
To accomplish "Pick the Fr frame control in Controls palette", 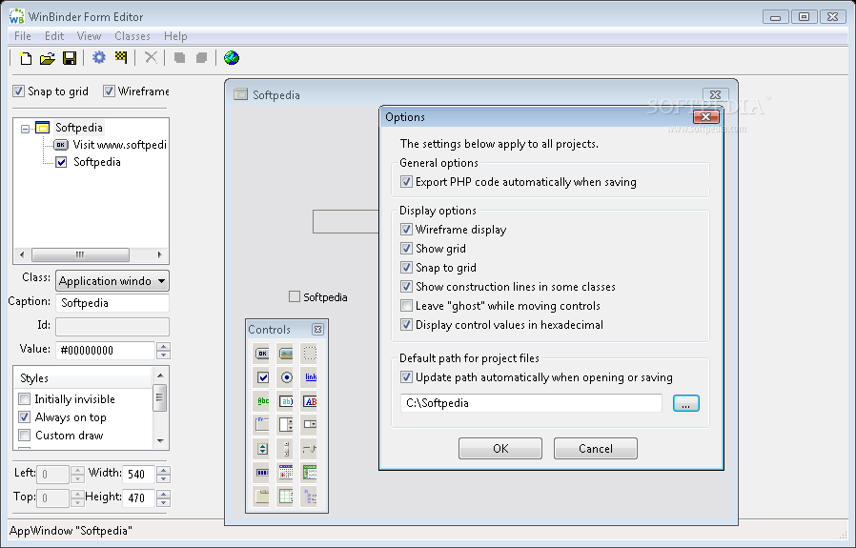I will tap(262, 425).
